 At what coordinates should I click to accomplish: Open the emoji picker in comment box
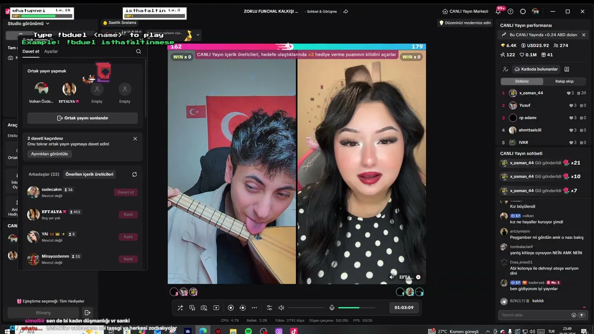(x=574, y=315)
